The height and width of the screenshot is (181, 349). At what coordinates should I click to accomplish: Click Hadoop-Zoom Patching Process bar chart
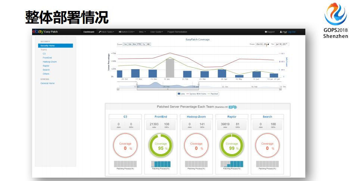pos(196,164)
